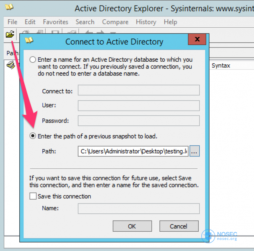Select 'Enter the path of a previous snapshot' radio
The width and height of the screenshot is (254, 251).
tap(33, 136)
